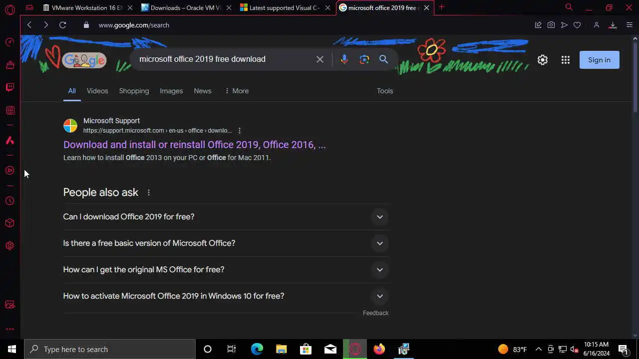Image resolution: width=639 pixels, height=359 pixels.
Task: Open the Easy Setup menu icon
Action: (629, 25)
